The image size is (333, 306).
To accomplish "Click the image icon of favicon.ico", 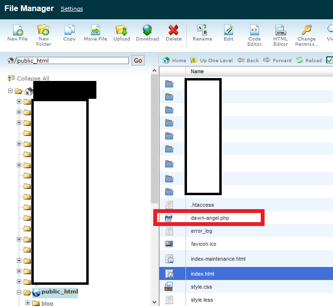I will pos(169,244).
